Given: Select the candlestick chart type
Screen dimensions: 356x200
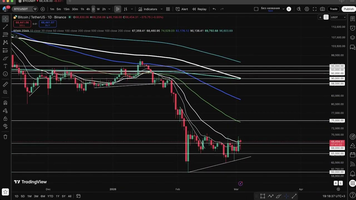Looking at the screenshot, I should tap(118, 9).
